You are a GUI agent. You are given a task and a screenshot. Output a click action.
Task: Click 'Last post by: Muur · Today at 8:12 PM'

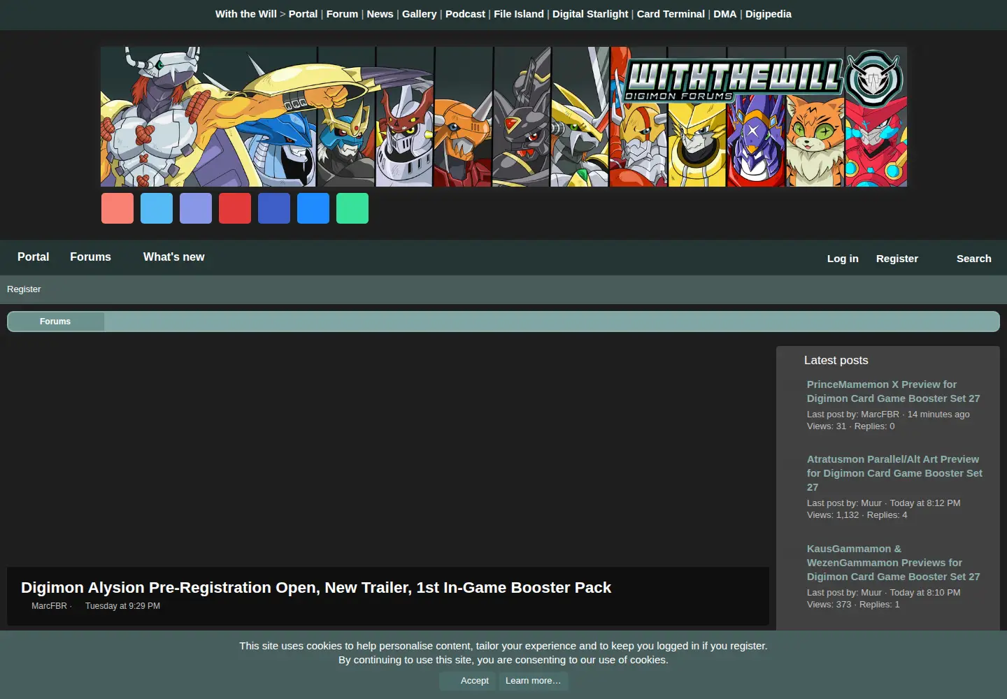884,503
